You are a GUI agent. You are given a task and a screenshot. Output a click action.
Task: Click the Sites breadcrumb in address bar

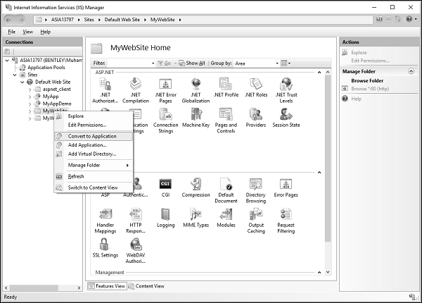tap(89, 20)
